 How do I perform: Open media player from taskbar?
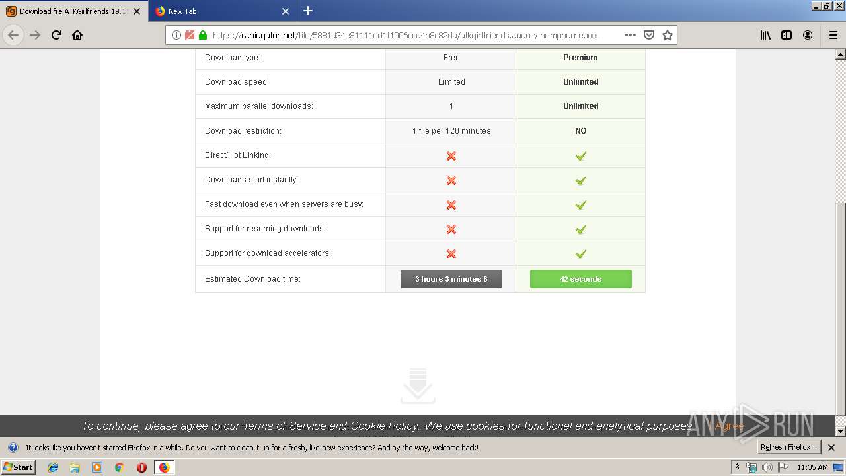pos(97,467)
